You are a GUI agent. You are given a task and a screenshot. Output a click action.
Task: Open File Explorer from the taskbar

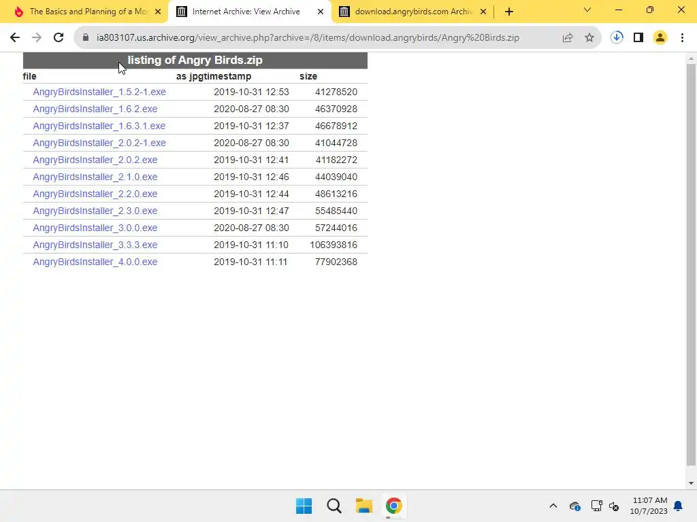click(x=364, y=506)
